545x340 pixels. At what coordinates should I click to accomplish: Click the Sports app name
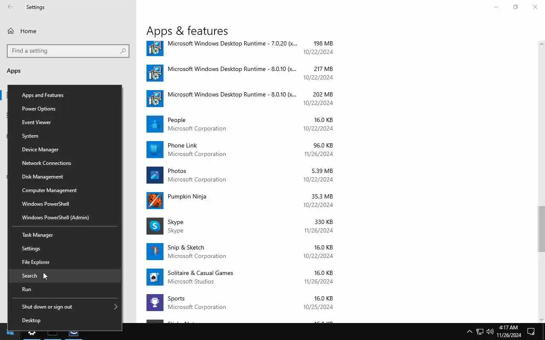click(176, 298)
